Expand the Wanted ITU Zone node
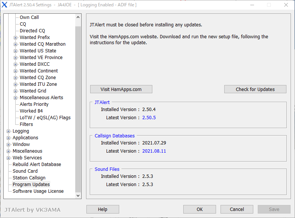 coord(16,84)
